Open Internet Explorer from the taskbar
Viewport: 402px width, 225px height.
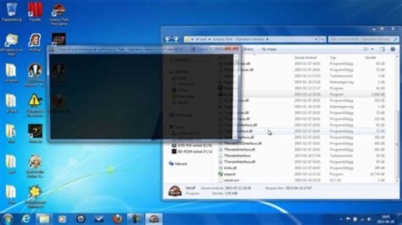pyautogui.click(x=26, y=218)
